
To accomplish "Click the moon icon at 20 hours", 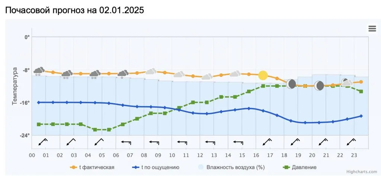I will click(319, 86).
